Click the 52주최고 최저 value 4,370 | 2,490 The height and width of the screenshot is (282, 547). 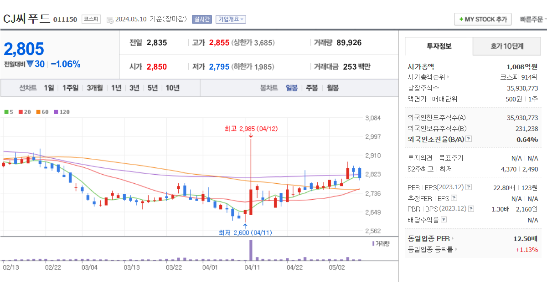(519, 169)
